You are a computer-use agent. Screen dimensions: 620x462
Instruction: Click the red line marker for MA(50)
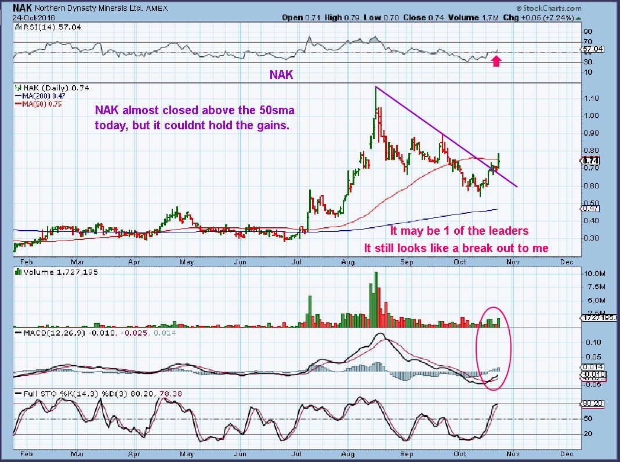18,104
